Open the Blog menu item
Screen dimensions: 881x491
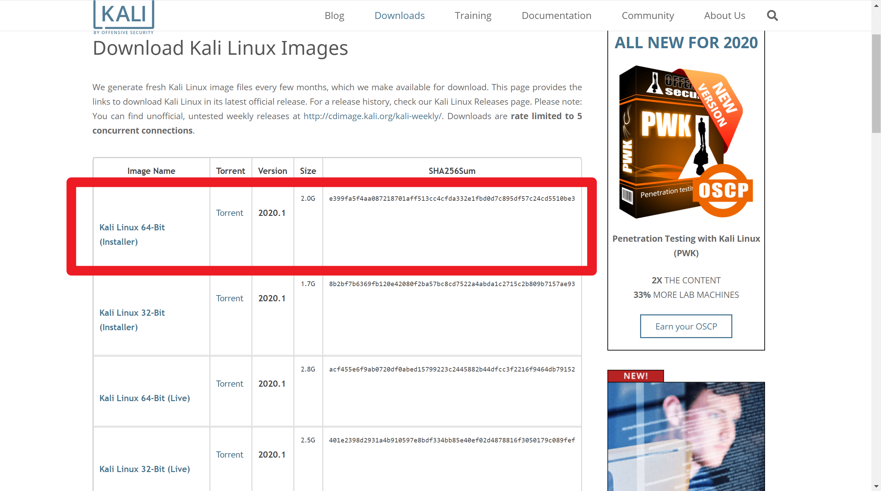[334, 15]
